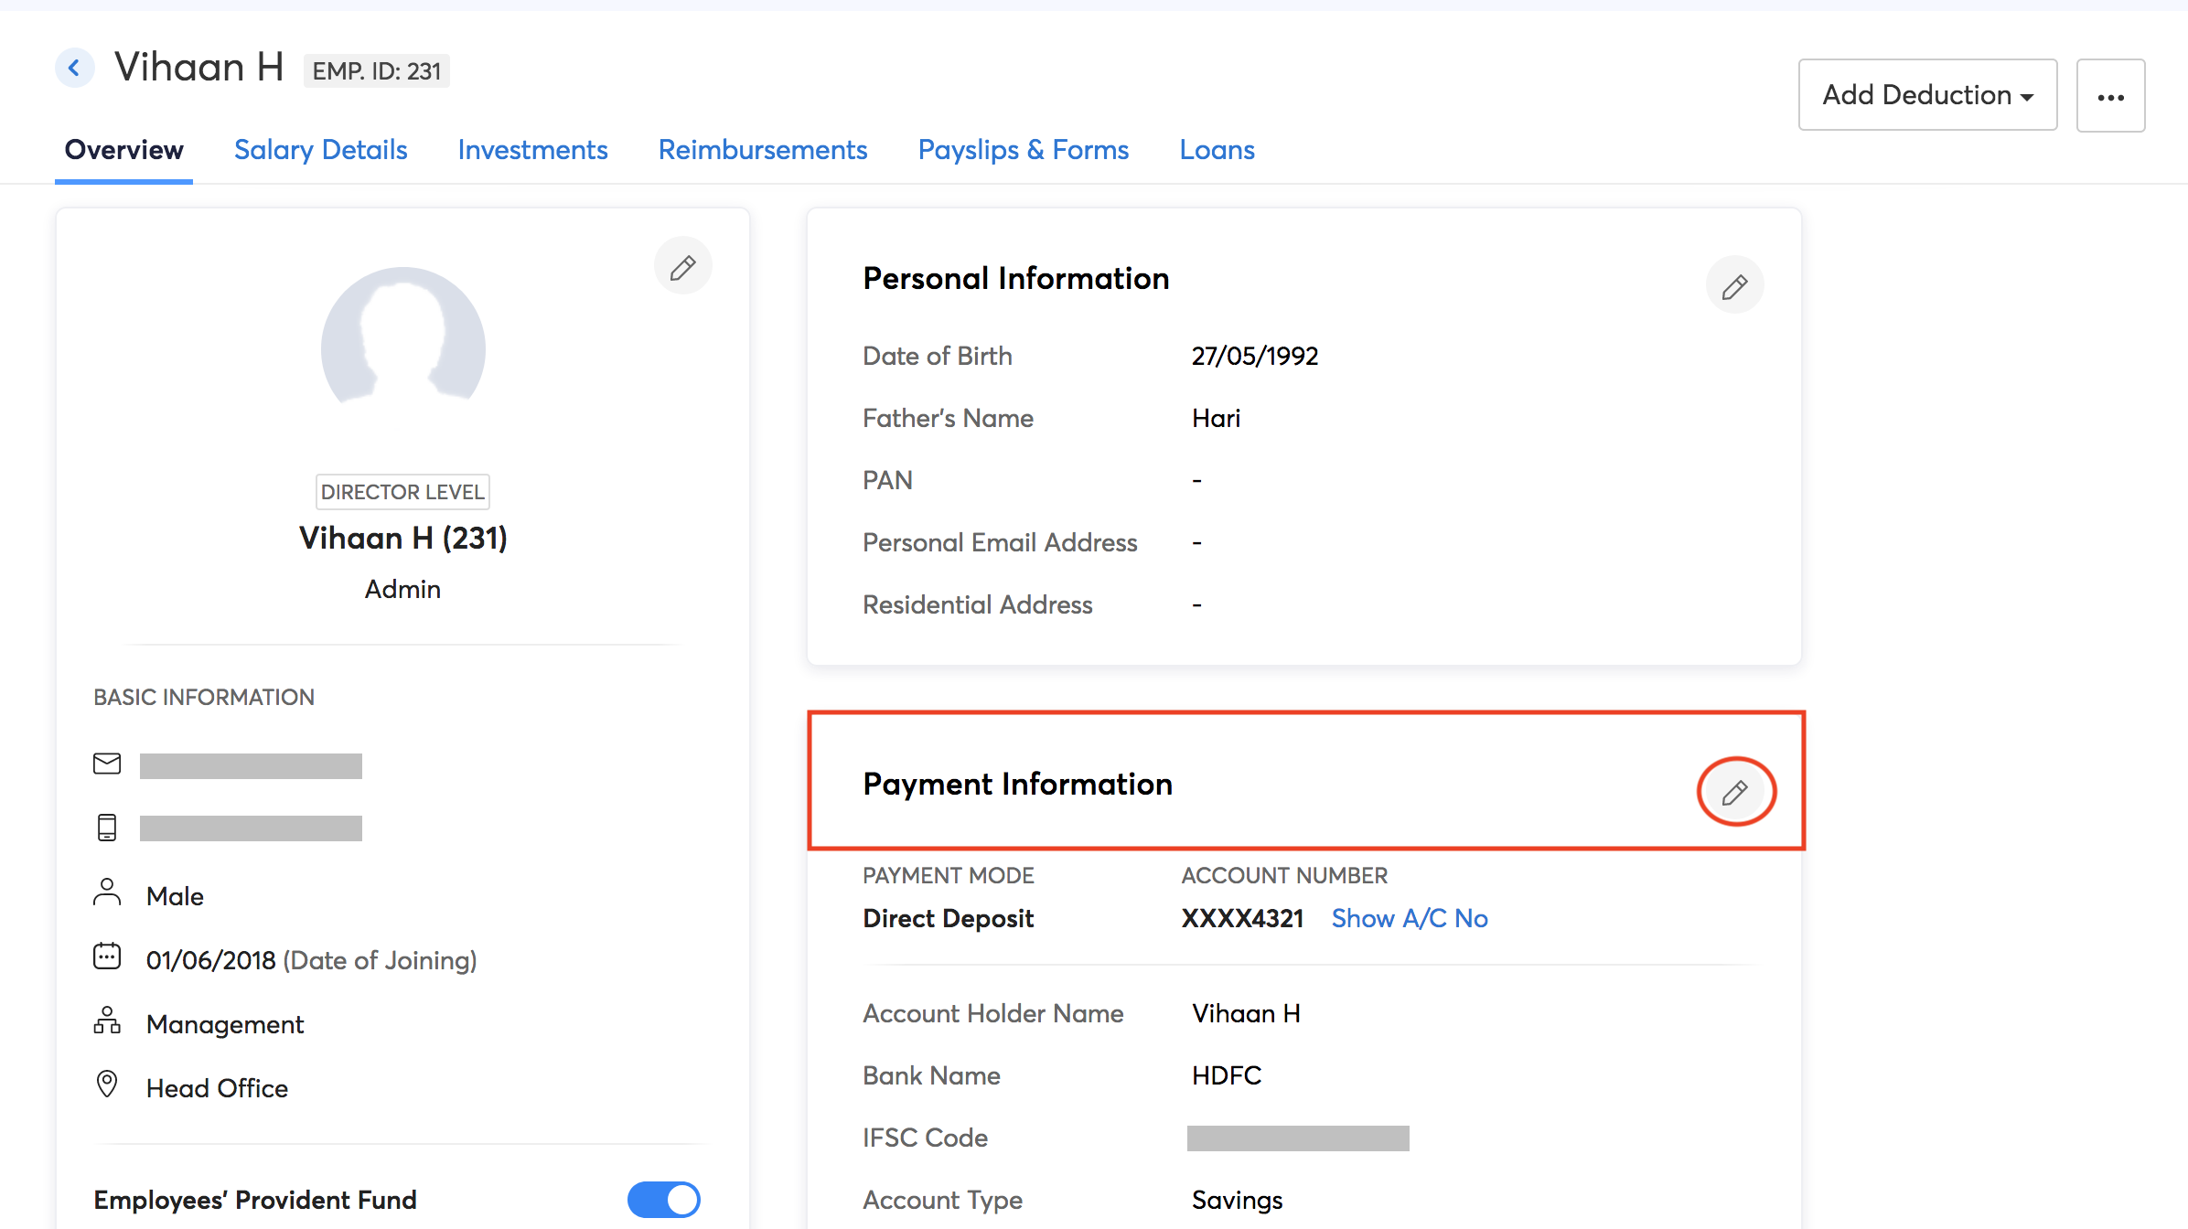2188x1229 pixels.
Task: Click the Show A/C No link
Action: (1409, 918)
